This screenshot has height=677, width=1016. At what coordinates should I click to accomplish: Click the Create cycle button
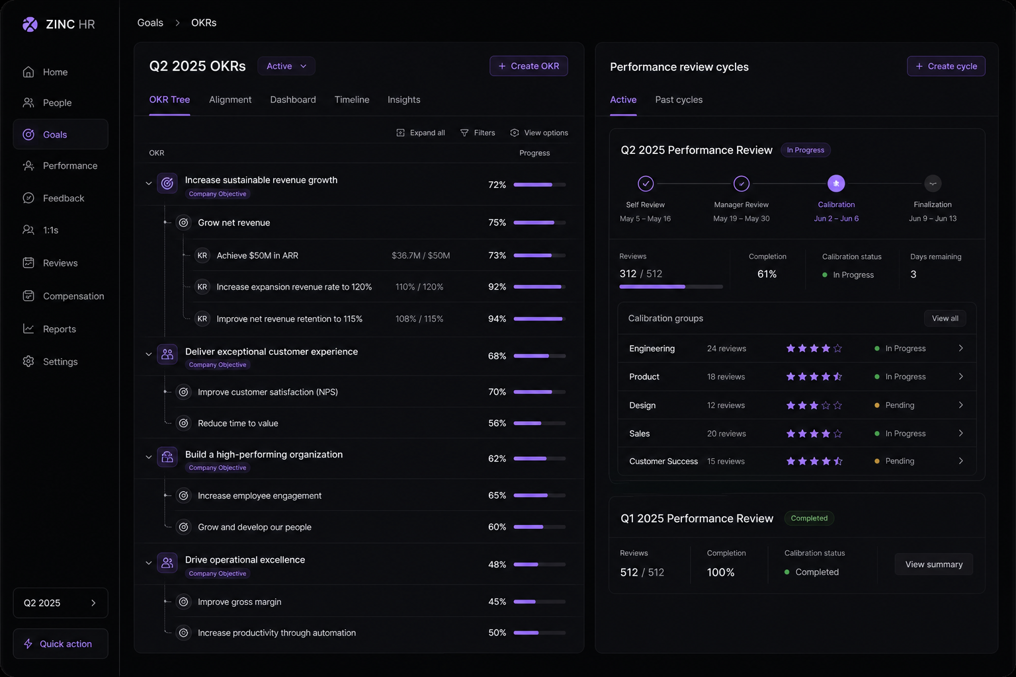pos(946,66)
